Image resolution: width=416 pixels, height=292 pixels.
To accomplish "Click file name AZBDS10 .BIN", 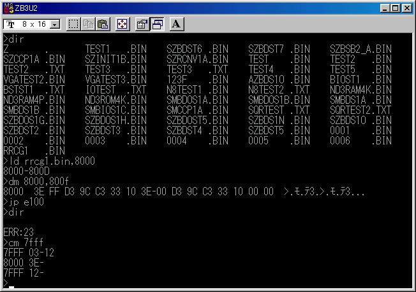I will (279, 80).
